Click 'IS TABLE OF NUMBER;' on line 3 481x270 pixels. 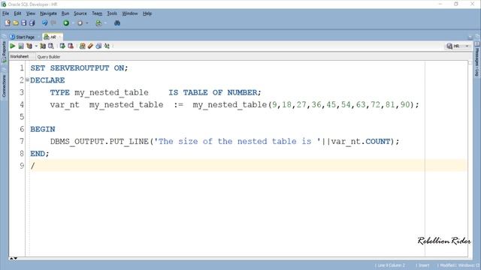pos(215,92)
